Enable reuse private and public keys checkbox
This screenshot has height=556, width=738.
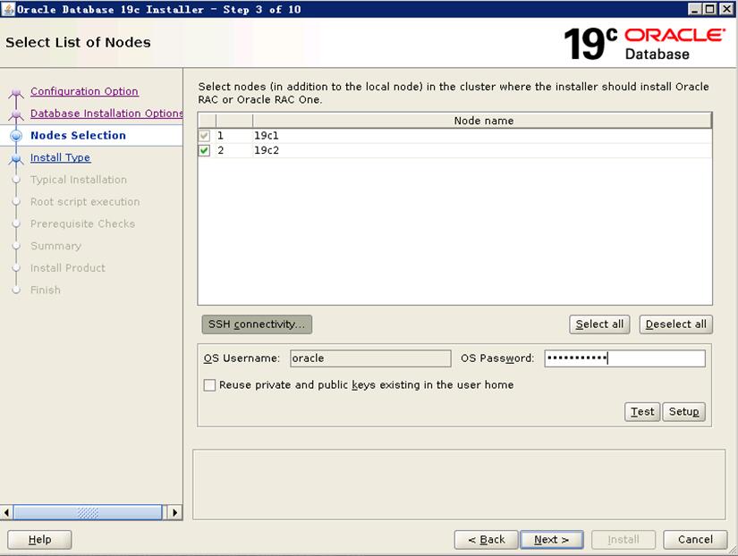209,385
